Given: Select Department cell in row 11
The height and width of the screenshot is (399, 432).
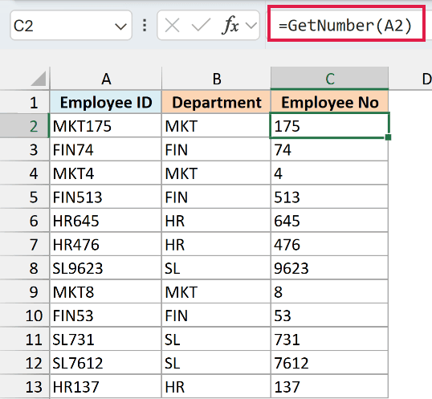Looking at the screenshot, I should 217,340.
